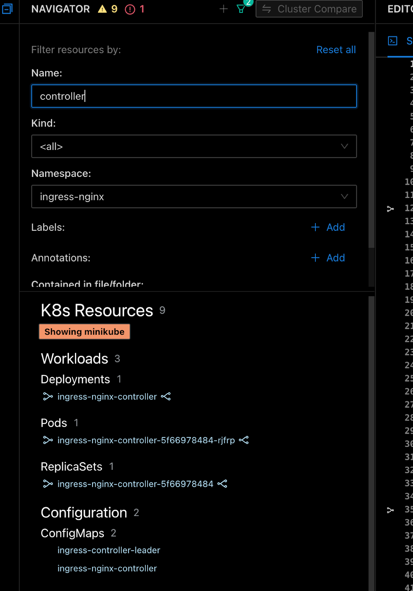Click the filter panel vertical scrollbar
This screenshot has height=591, width=413.
pos(371,140)
